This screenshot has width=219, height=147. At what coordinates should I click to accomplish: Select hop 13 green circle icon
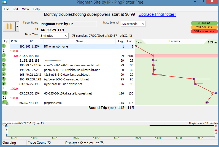tap(4, 102)
